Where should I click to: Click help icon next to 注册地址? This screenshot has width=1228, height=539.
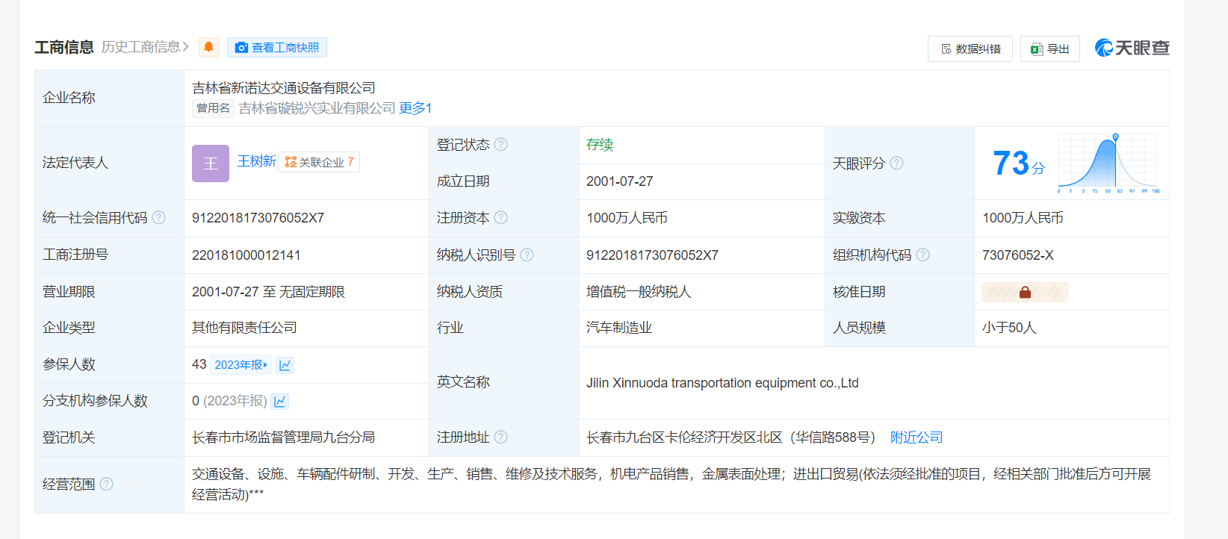[501, 437]
